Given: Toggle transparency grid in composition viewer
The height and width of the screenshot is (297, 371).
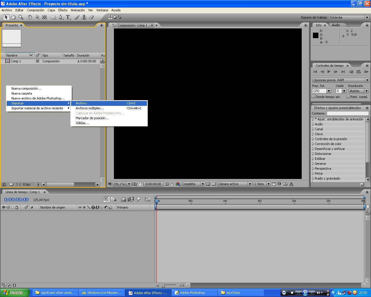Looking at the screenshot, I should [x=214, y=184].
